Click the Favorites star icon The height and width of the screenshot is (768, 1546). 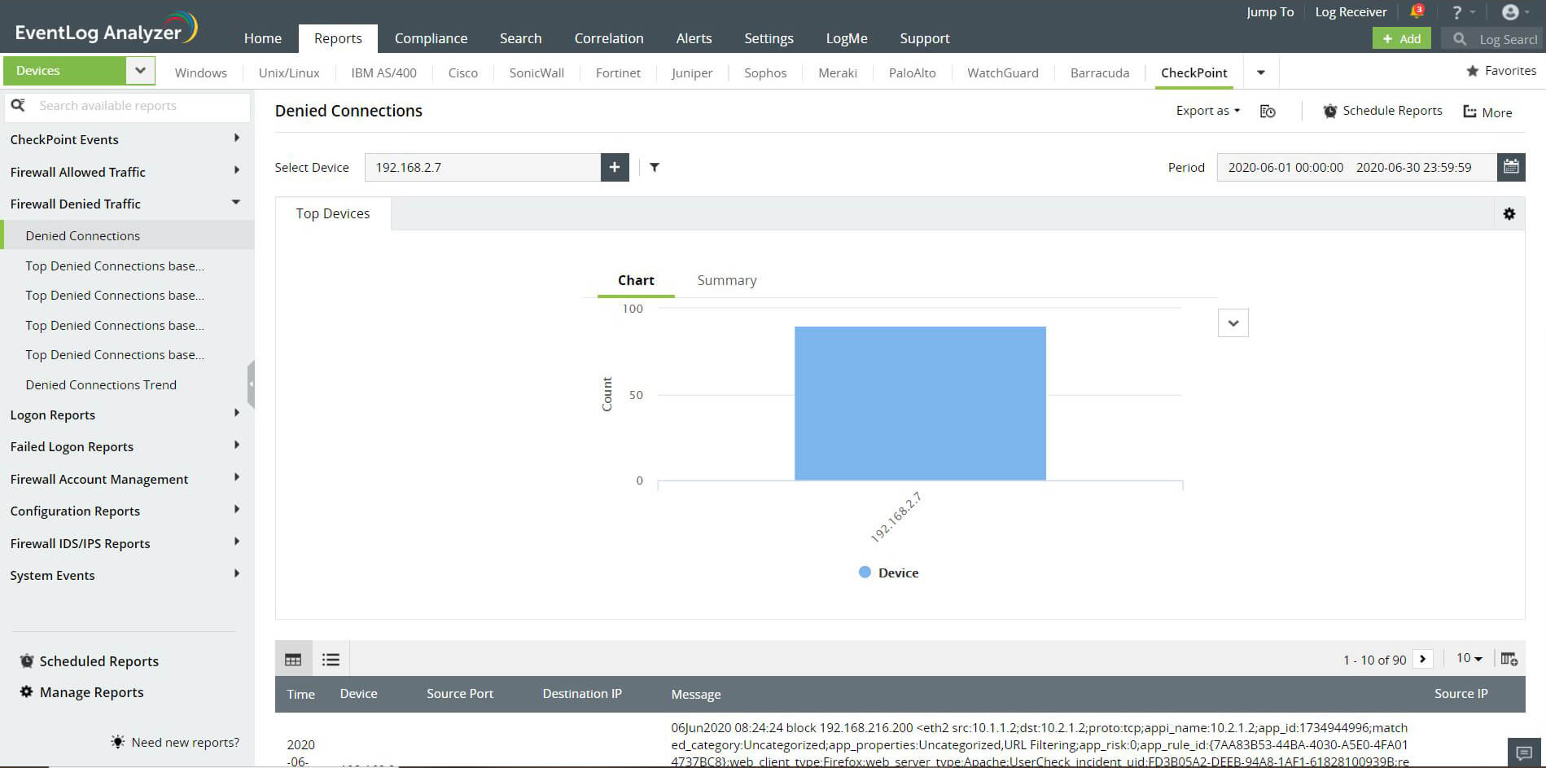point(1472,71)
